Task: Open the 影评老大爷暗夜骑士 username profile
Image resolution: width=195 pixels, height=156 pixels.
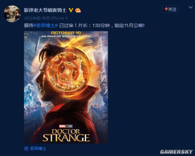Action: pyautogui.click(x=45, y=10)
